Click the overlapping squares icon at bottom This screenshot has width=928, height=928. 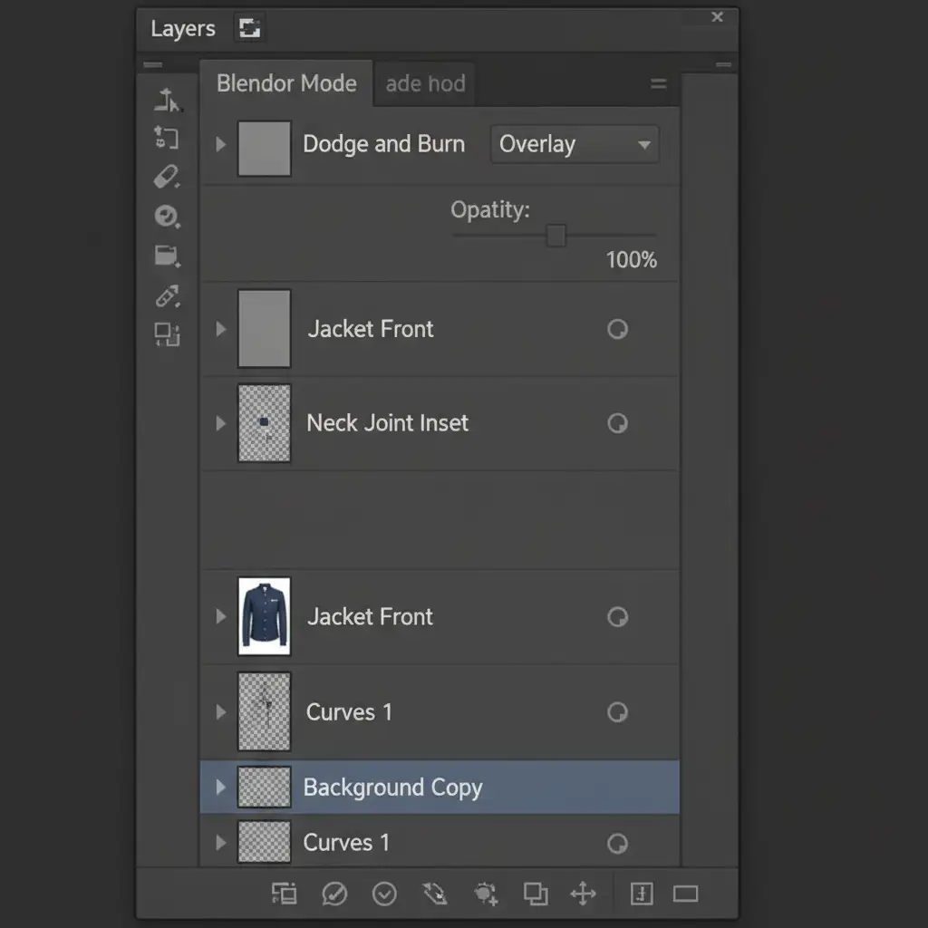[x=536, y=894]
